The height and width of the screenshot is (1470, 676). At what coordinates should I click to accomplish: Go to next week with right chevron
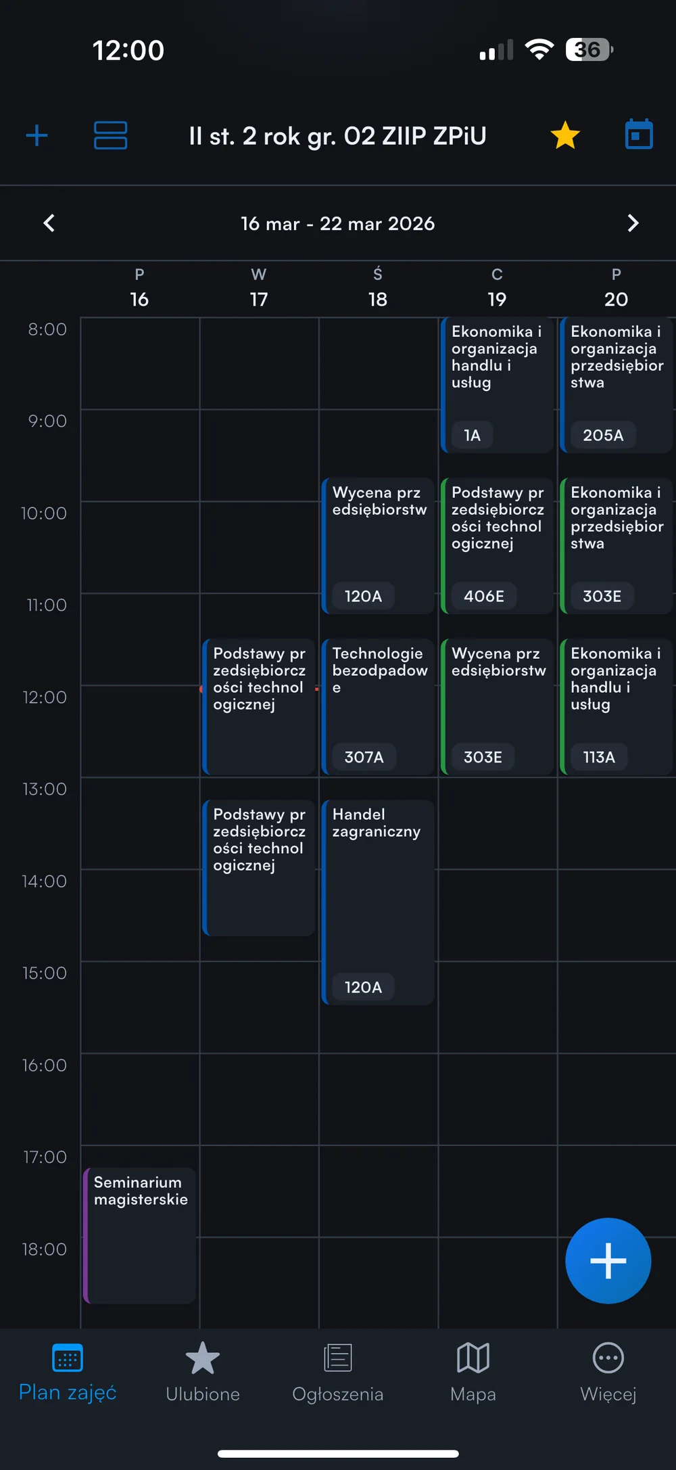[x=633, y=223]
